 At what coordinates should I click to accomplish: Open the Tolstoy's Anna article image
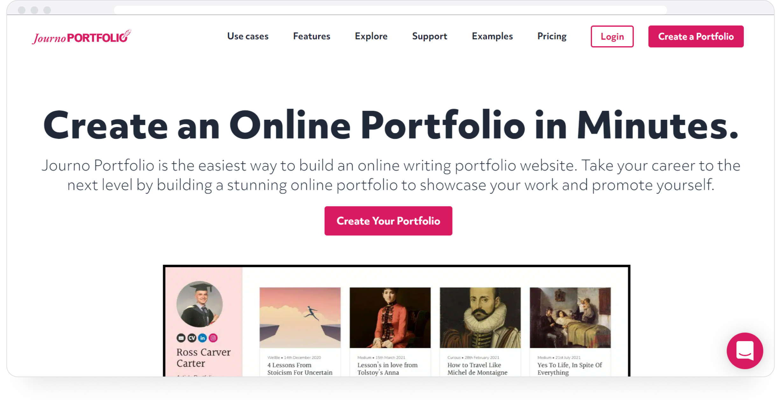point(390,318)
